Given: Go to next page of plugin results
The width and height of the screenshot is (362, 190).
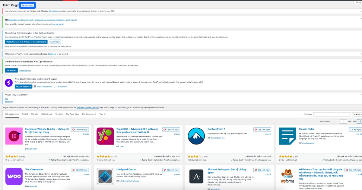Looking at the screenshot, I should [358, 122].
